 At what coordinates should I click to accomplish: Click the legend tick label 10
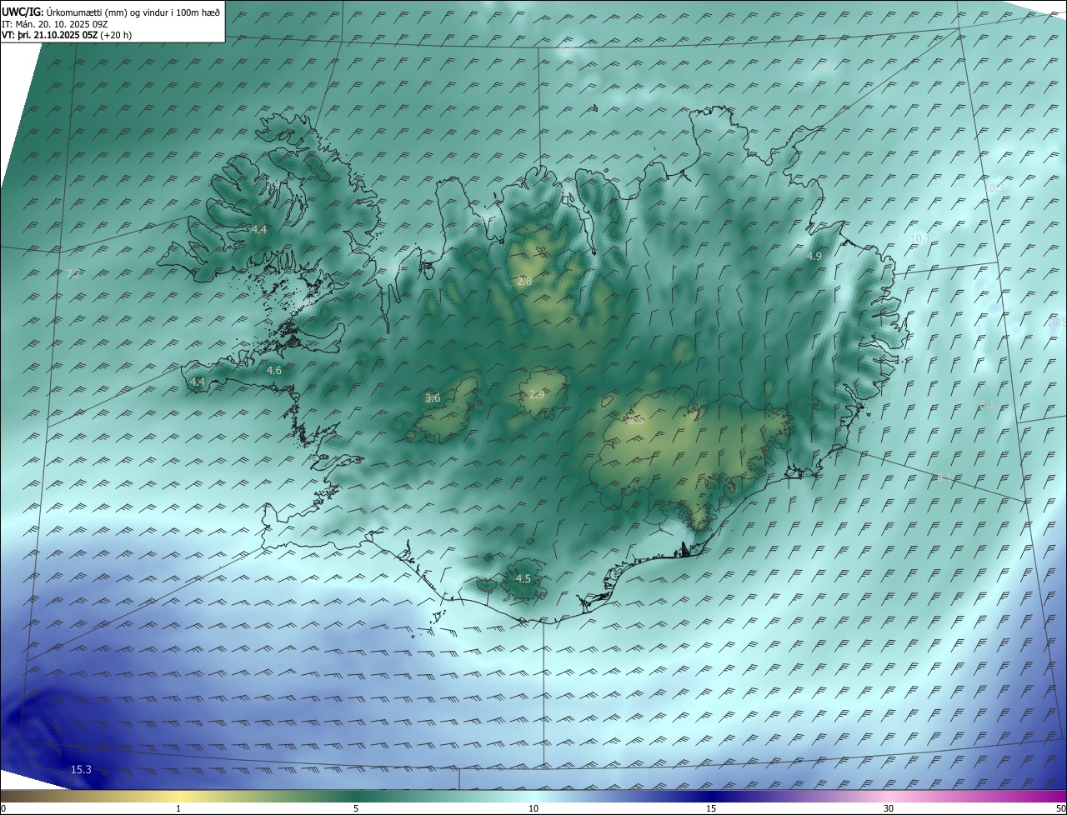533,808
